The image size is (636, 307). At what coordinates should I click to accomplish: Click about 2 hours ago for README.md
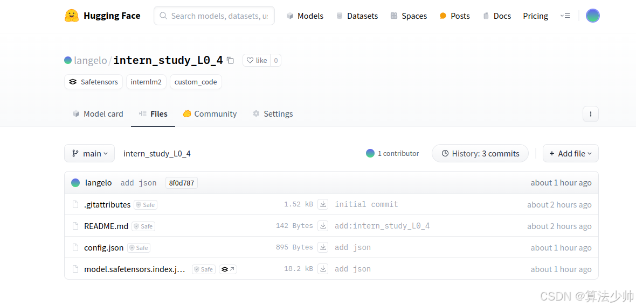(x=559, y=226)
